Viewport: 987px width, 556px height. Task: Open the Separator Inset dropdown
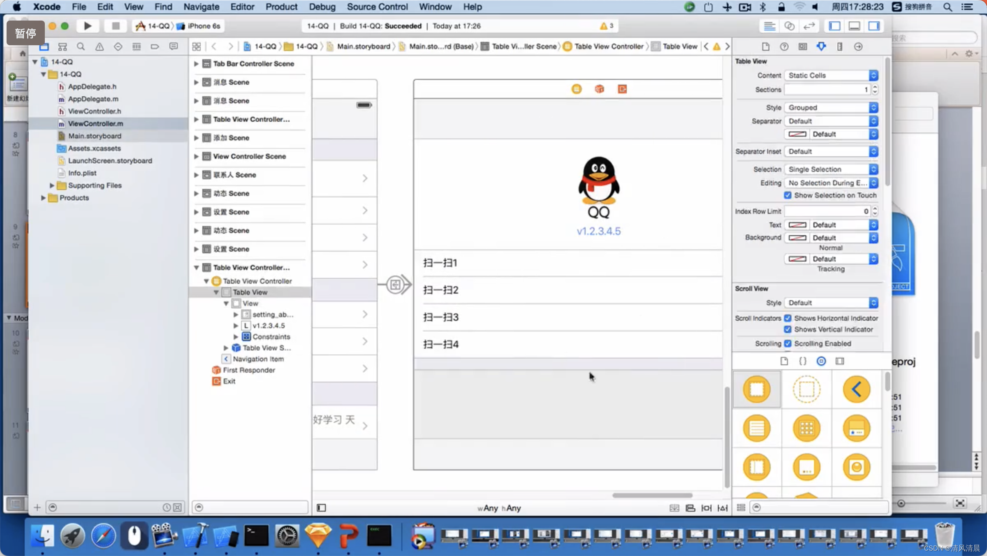click(831, 151)
